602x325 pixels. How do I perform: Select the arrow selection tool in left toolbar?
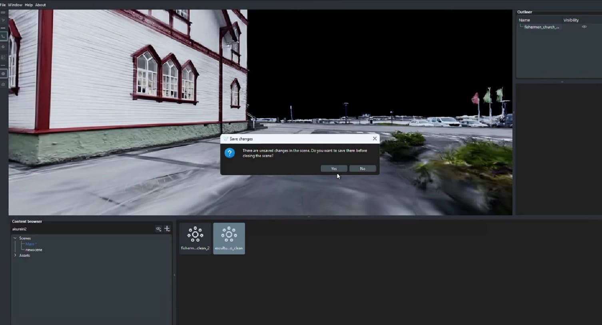tap(3, 20)
